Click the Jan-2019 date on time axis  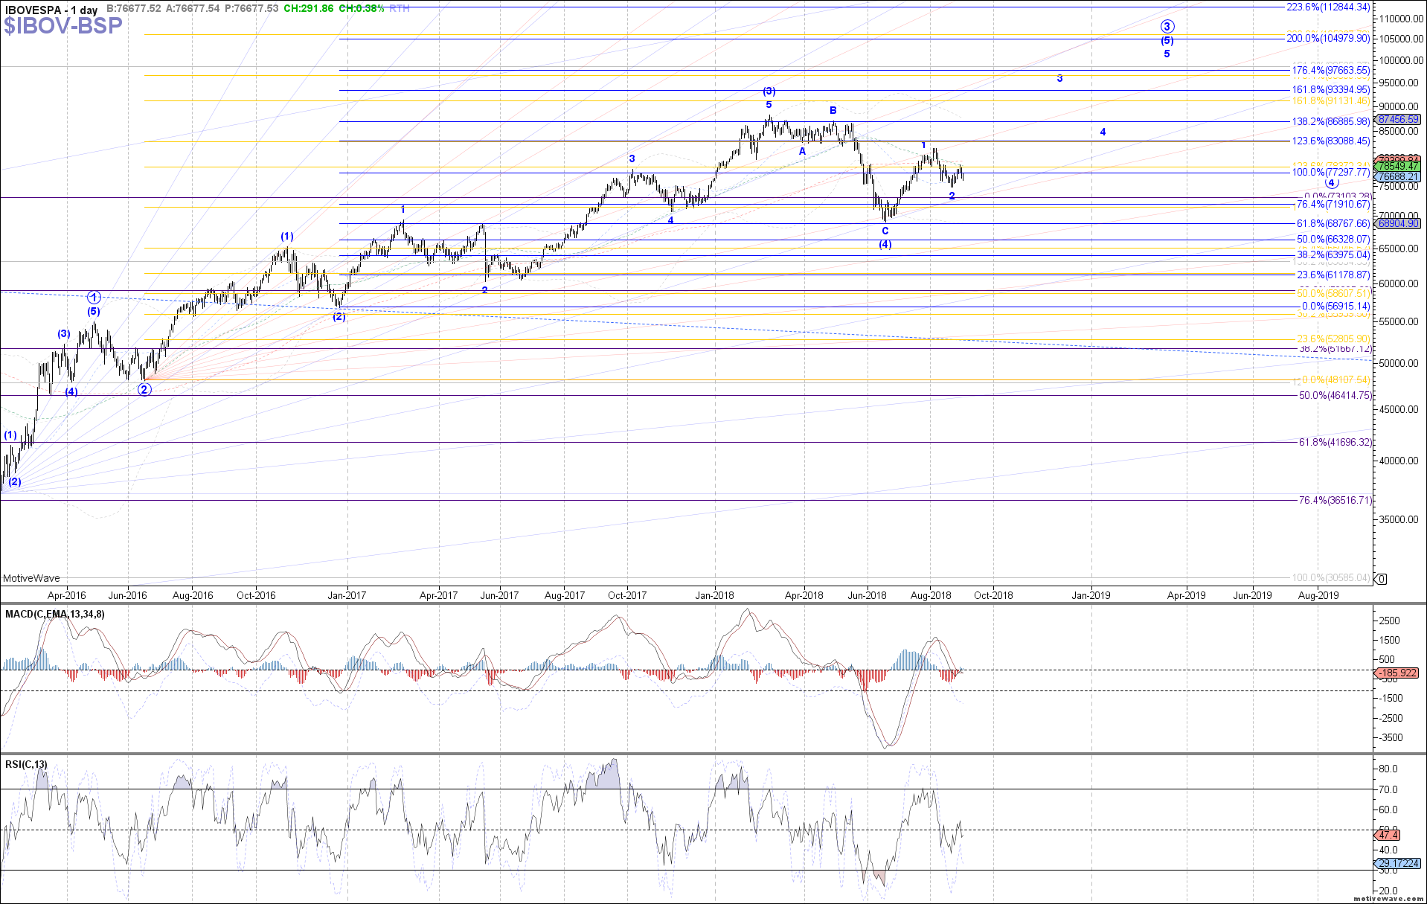[x=1091, y=595]
